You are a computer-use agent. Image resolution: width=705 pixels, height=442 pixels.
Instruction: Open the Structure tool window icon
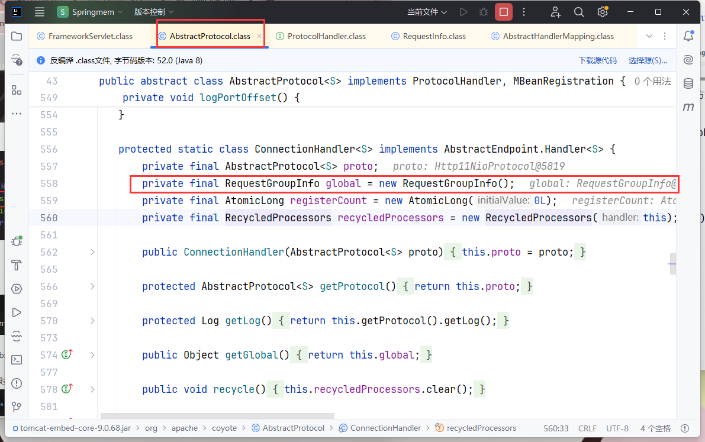(17, 90)
